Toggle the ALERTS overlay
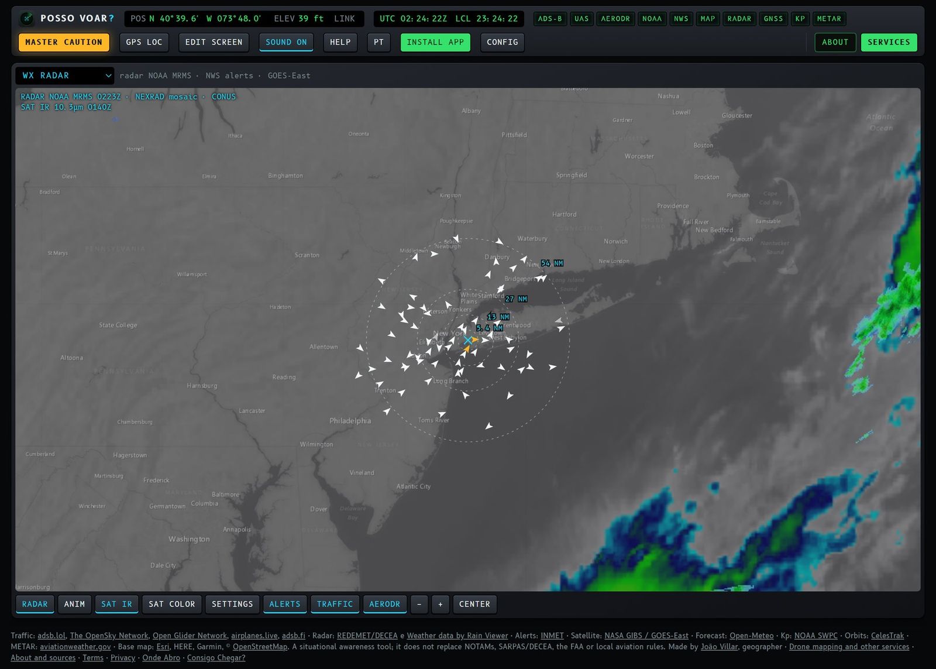Image resolution: width=936 pixels, height=669 pixels. coord(285,604)
